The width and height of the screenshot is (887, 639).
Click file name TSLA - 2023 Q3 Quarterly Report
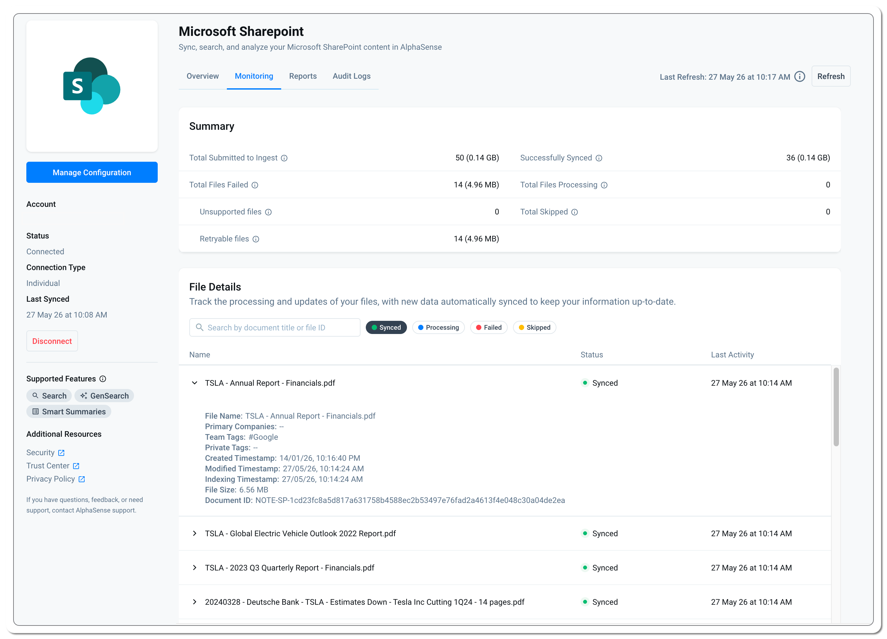289,568
